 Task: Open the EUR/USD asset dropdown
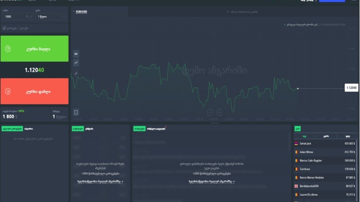pyautogui.click(x=81, y=12)
